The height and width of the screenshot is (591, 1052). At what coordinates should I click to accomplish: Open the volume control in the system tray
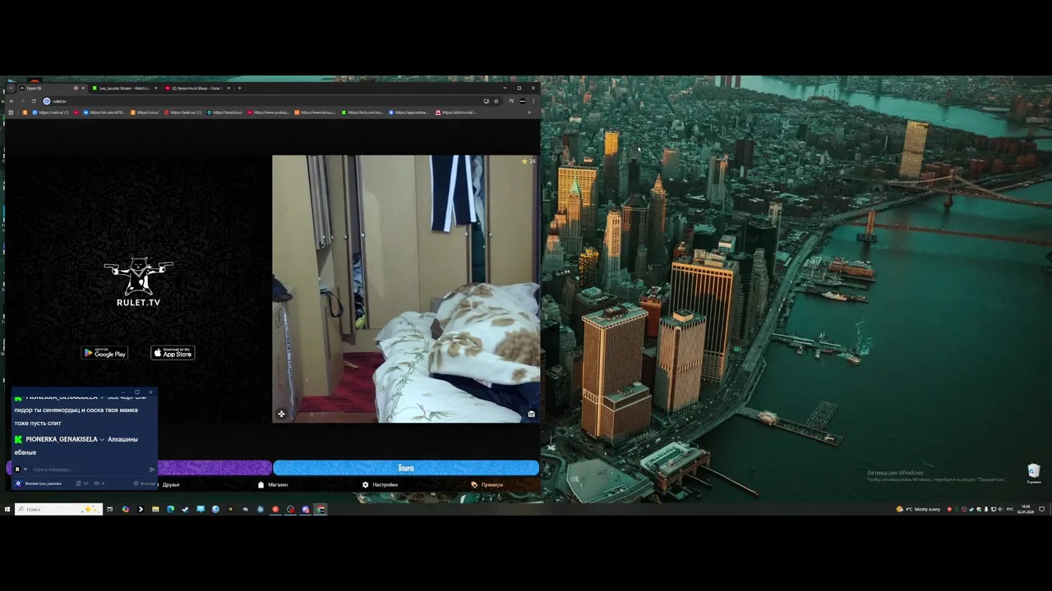(1000, 509)
